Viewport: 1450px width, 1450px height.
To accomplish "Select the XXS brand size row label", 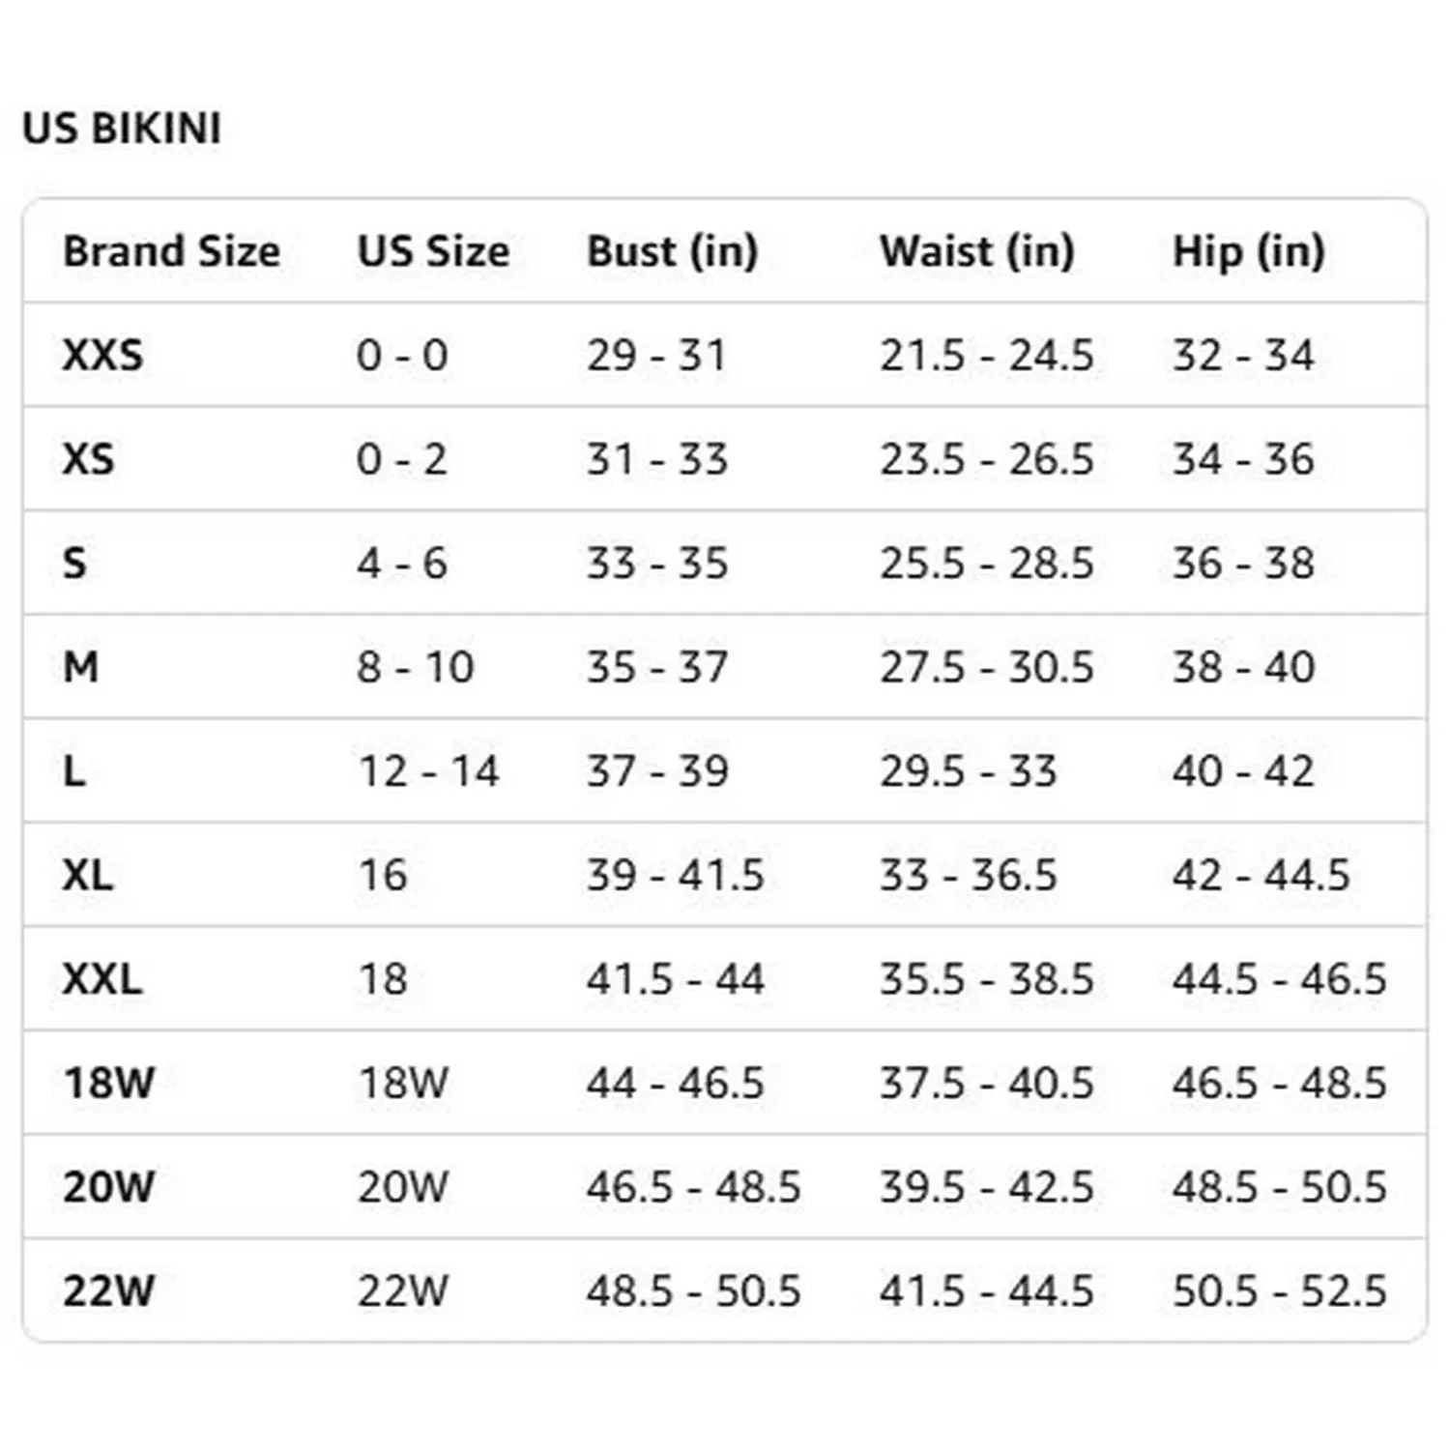I will coord(102,355).
